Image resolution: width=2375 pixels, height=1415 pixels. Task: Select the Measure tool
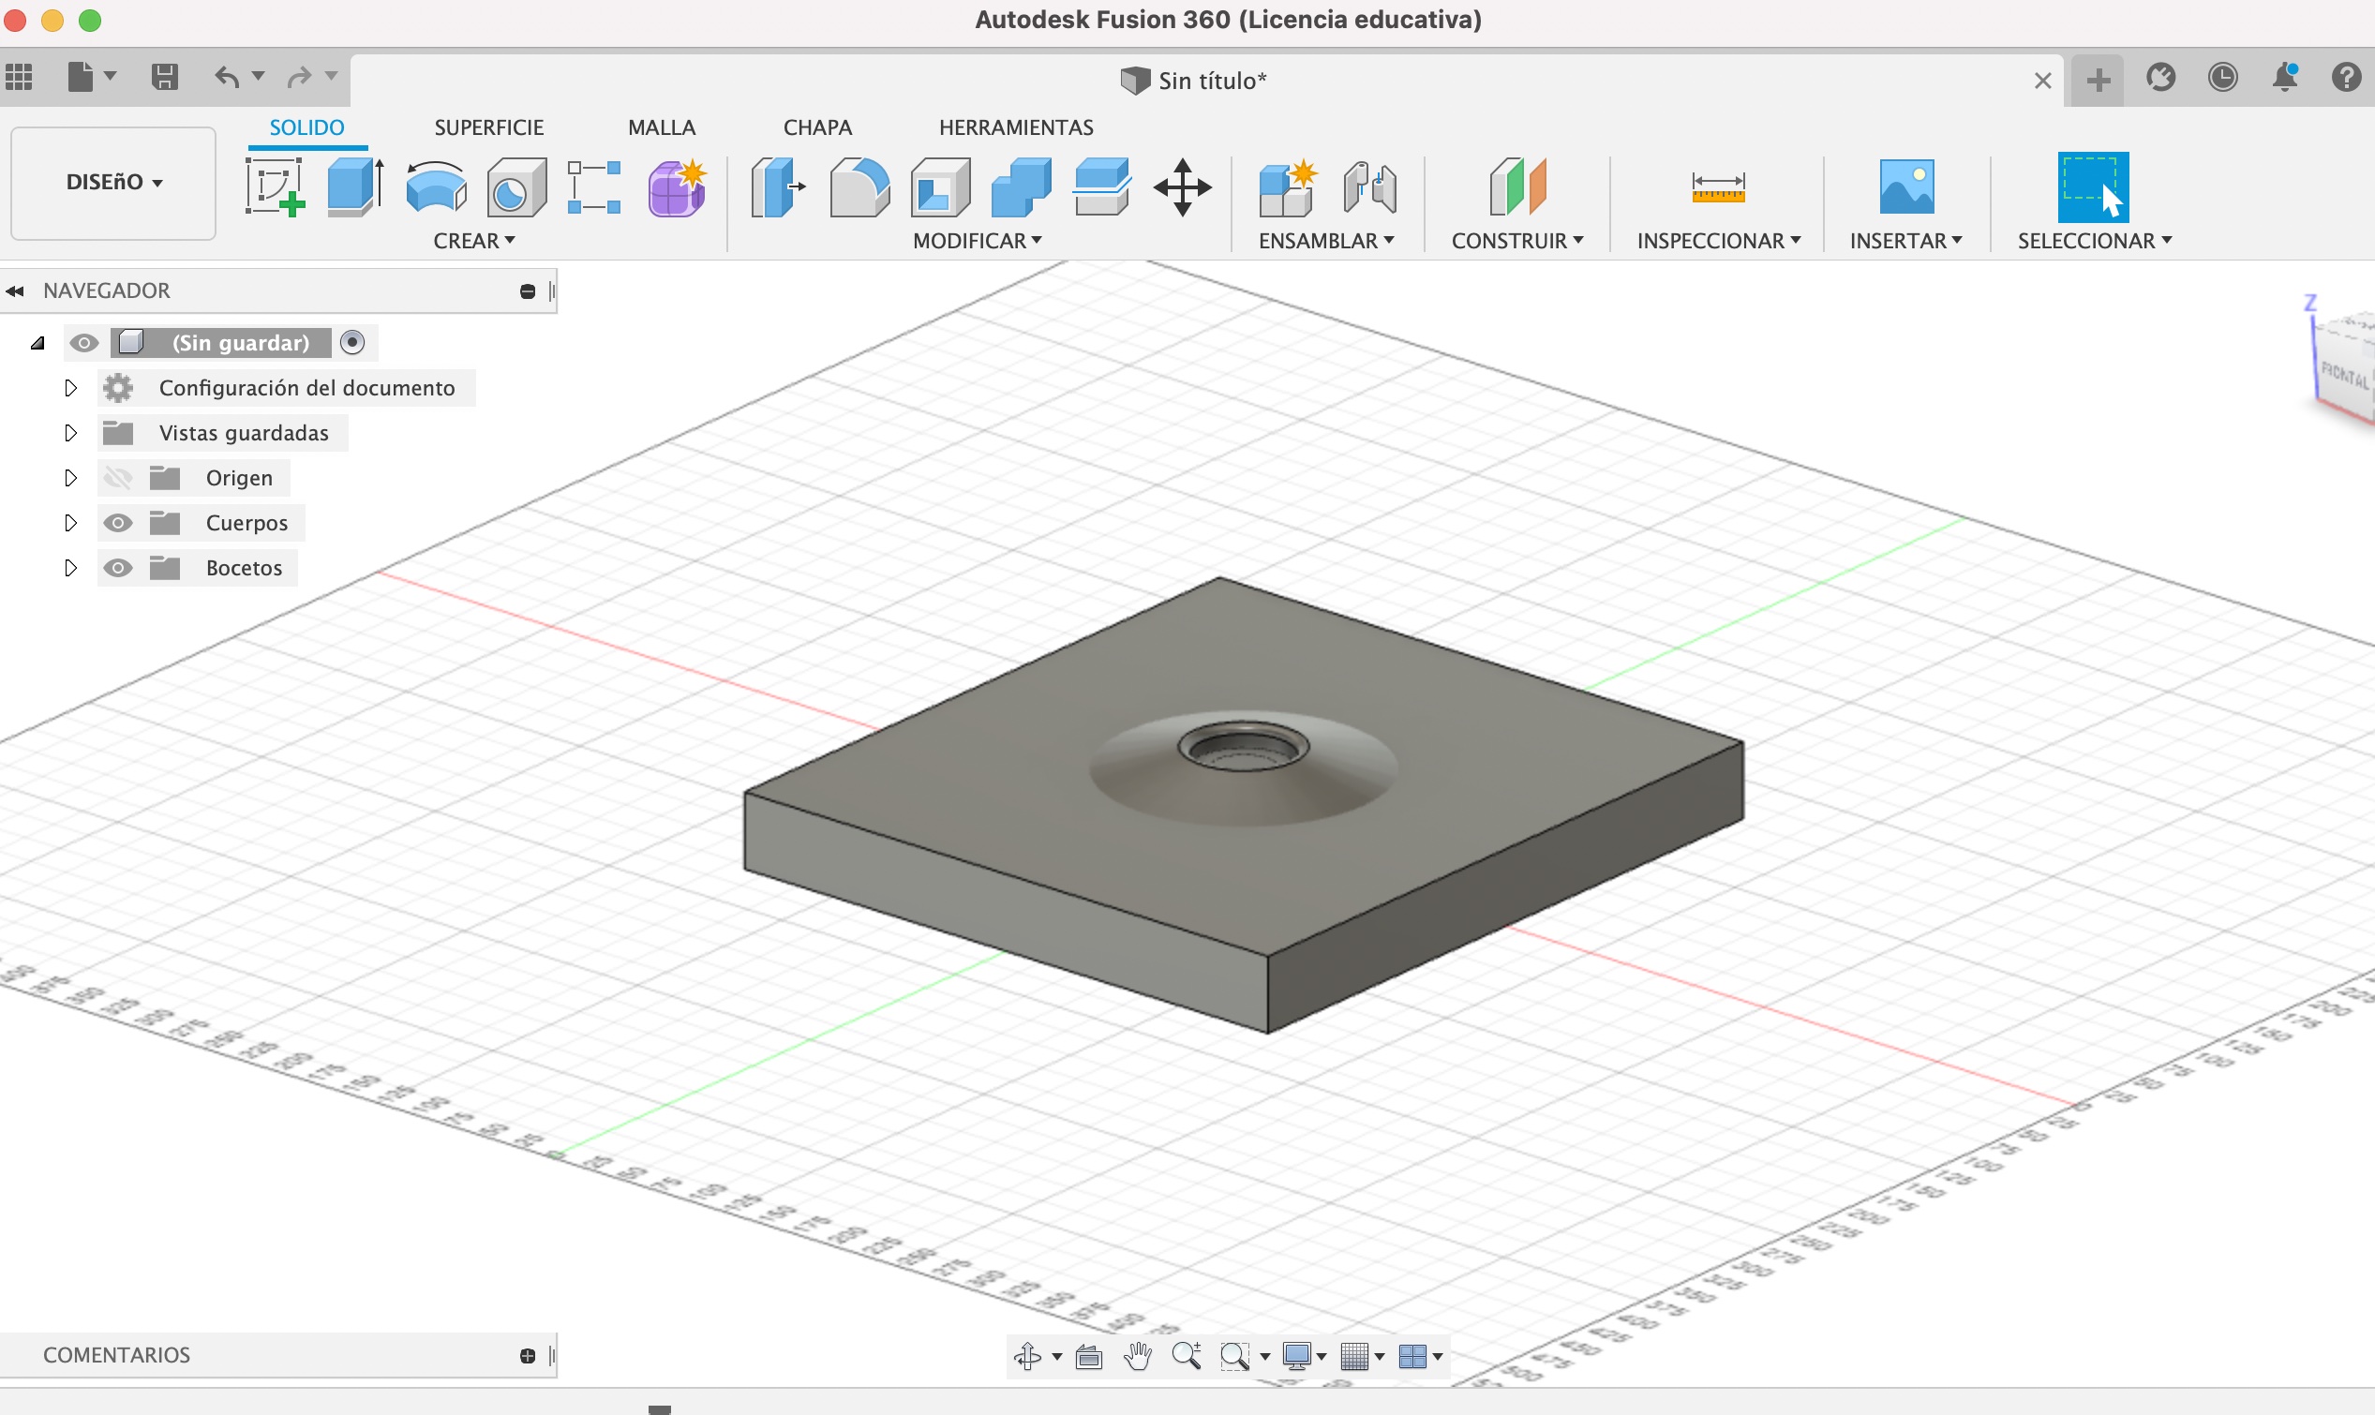pos(1718,186)
